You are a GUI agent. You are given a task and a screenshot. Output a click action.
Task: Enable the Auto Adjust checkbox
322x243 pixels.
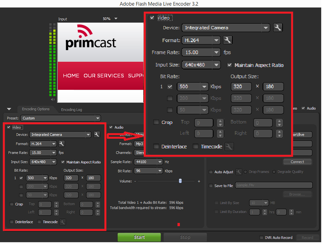[211, 172]
